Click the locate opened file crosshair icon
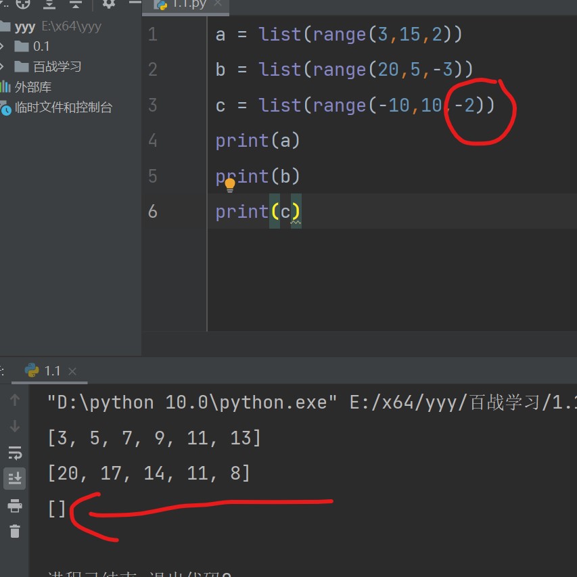Screen dimensions: 577x577 click(x=23, y=3)
